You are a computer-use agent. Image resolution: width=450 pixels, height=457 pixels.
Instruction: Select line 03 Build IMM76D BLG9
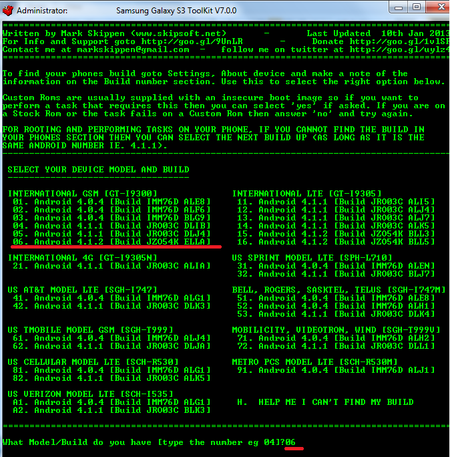pos(111,218)
